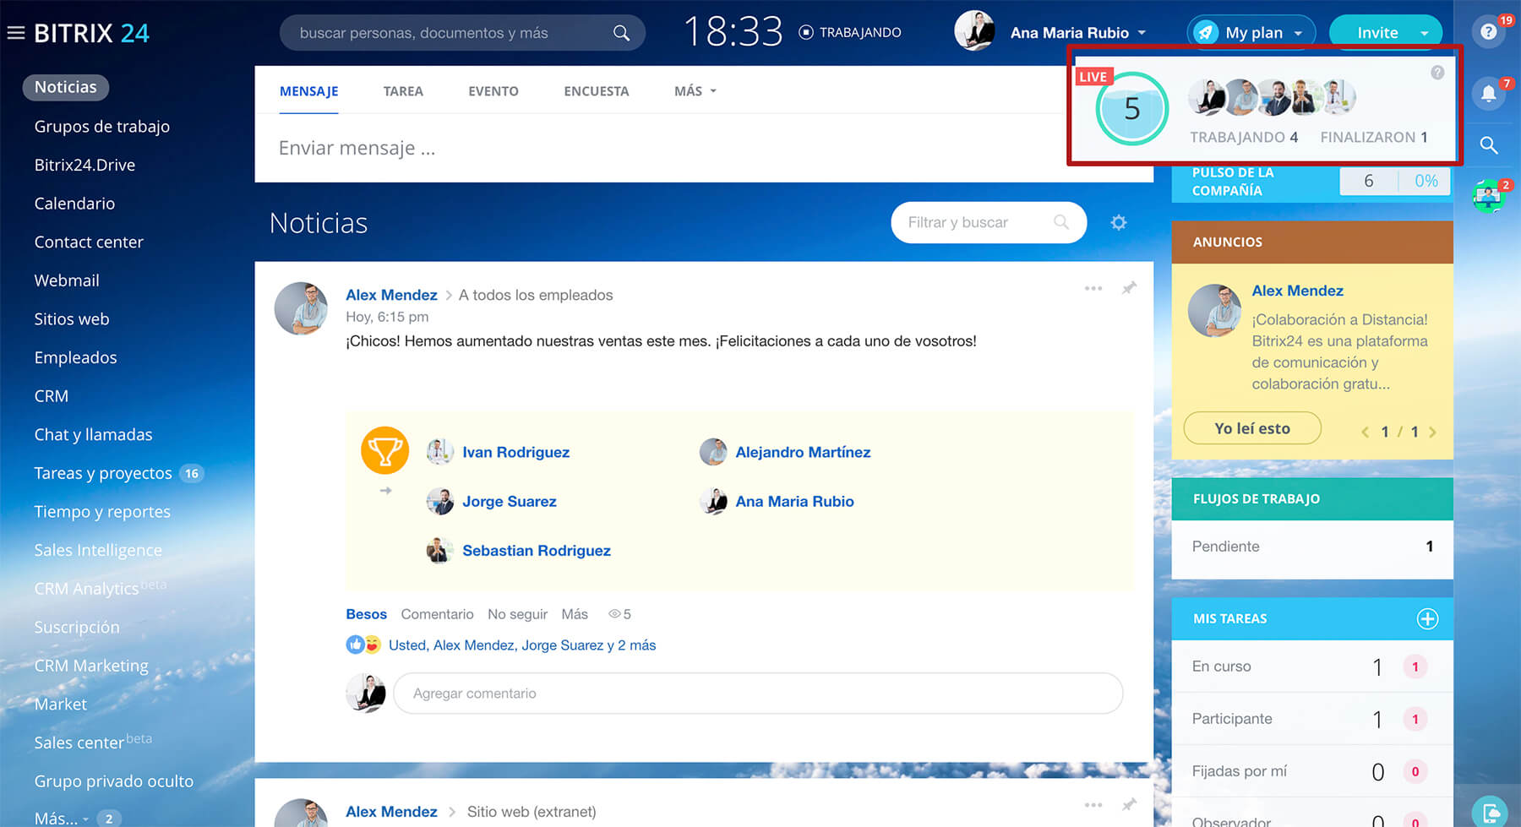Add a new task with plus icon
This screenshot has width=1521, height=827.
click(x=1427, y=619)
